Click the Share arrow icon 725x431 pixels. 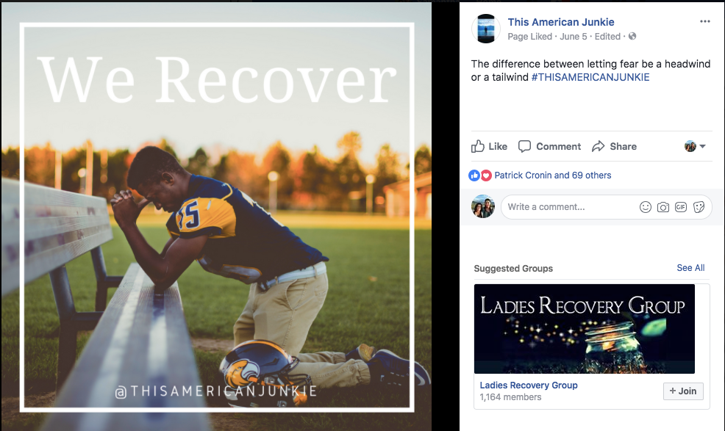click(599, 146)
